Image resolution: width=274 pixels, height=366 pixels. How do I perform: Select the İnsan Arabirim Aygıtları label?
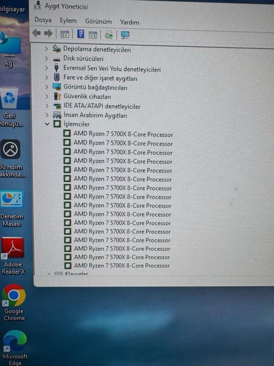tap(95, 115)
